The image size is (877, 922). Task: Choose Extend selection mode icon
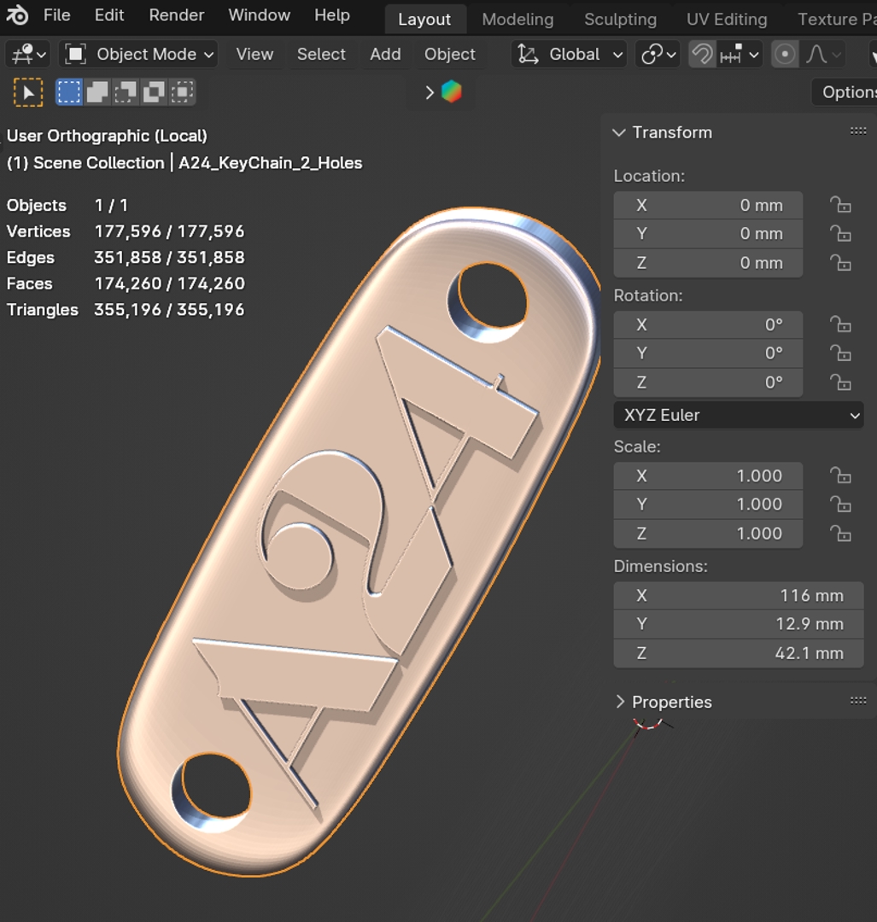click(97, 92)
